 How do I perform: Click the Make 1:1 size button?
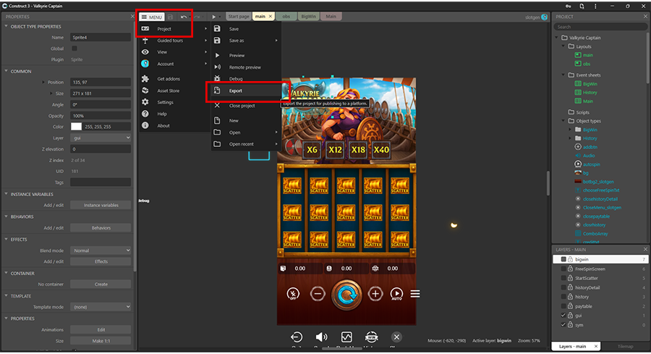click(x=101, y=341)
